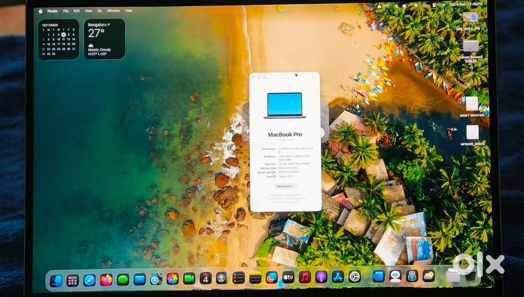Screen dimensions: 524x297
Task: Launch Safari from the dock
Action: click(90, 280)
